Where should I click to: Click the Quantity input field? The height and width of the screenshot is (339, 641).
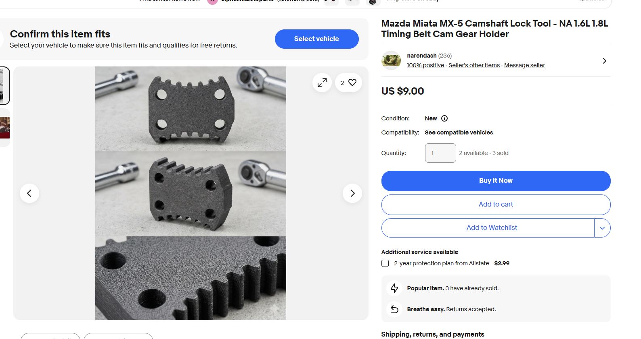(x=440, y=153)
